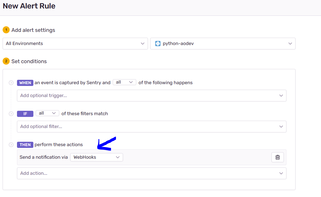Click the 'New Alert Rule' page heading

[x=29, y=6]
